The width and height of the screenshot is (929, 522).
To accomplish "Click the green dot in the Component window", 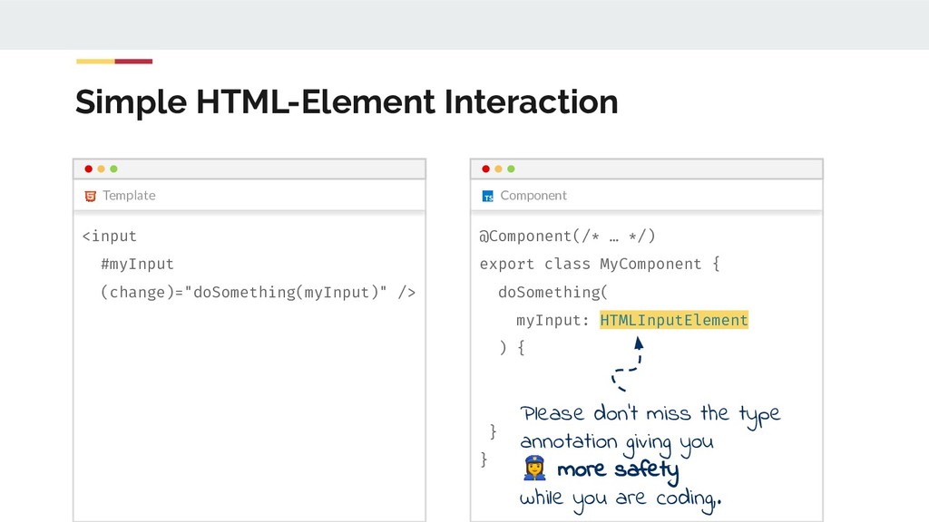I will coord(511,169).
